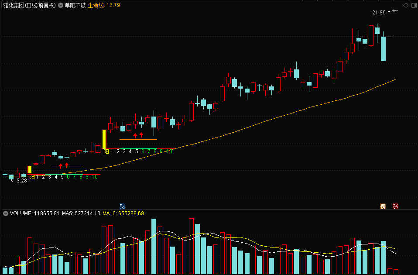
Task: Click the yellow MA10: 655289.69 label
Action: tap(123, 213)
